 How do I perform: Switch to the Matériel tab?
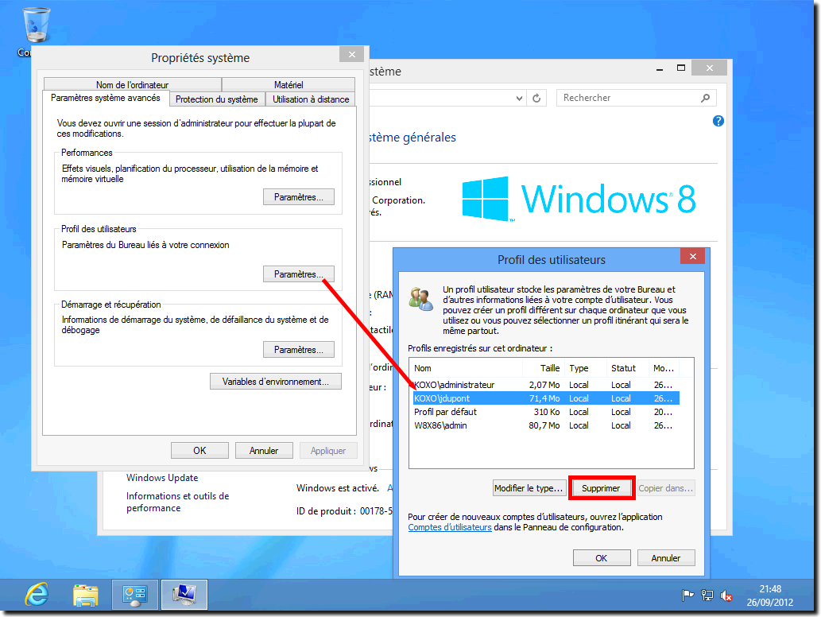point(289,84)
